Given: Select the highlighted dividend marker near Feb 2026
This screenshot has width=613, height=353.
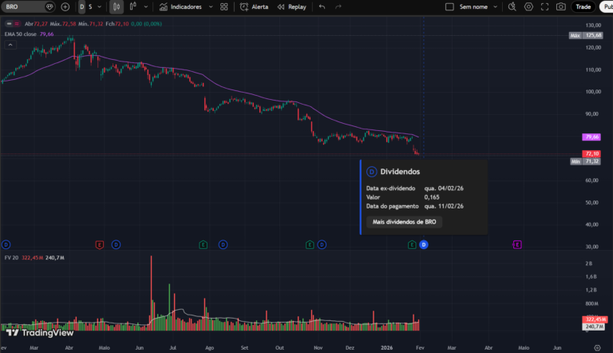Looking at the screenshot, I should (x=423, y=245).
